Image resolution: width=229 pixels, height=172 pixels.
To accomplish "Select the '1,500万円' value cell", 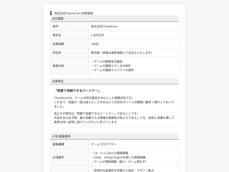I will coord(134,35).
